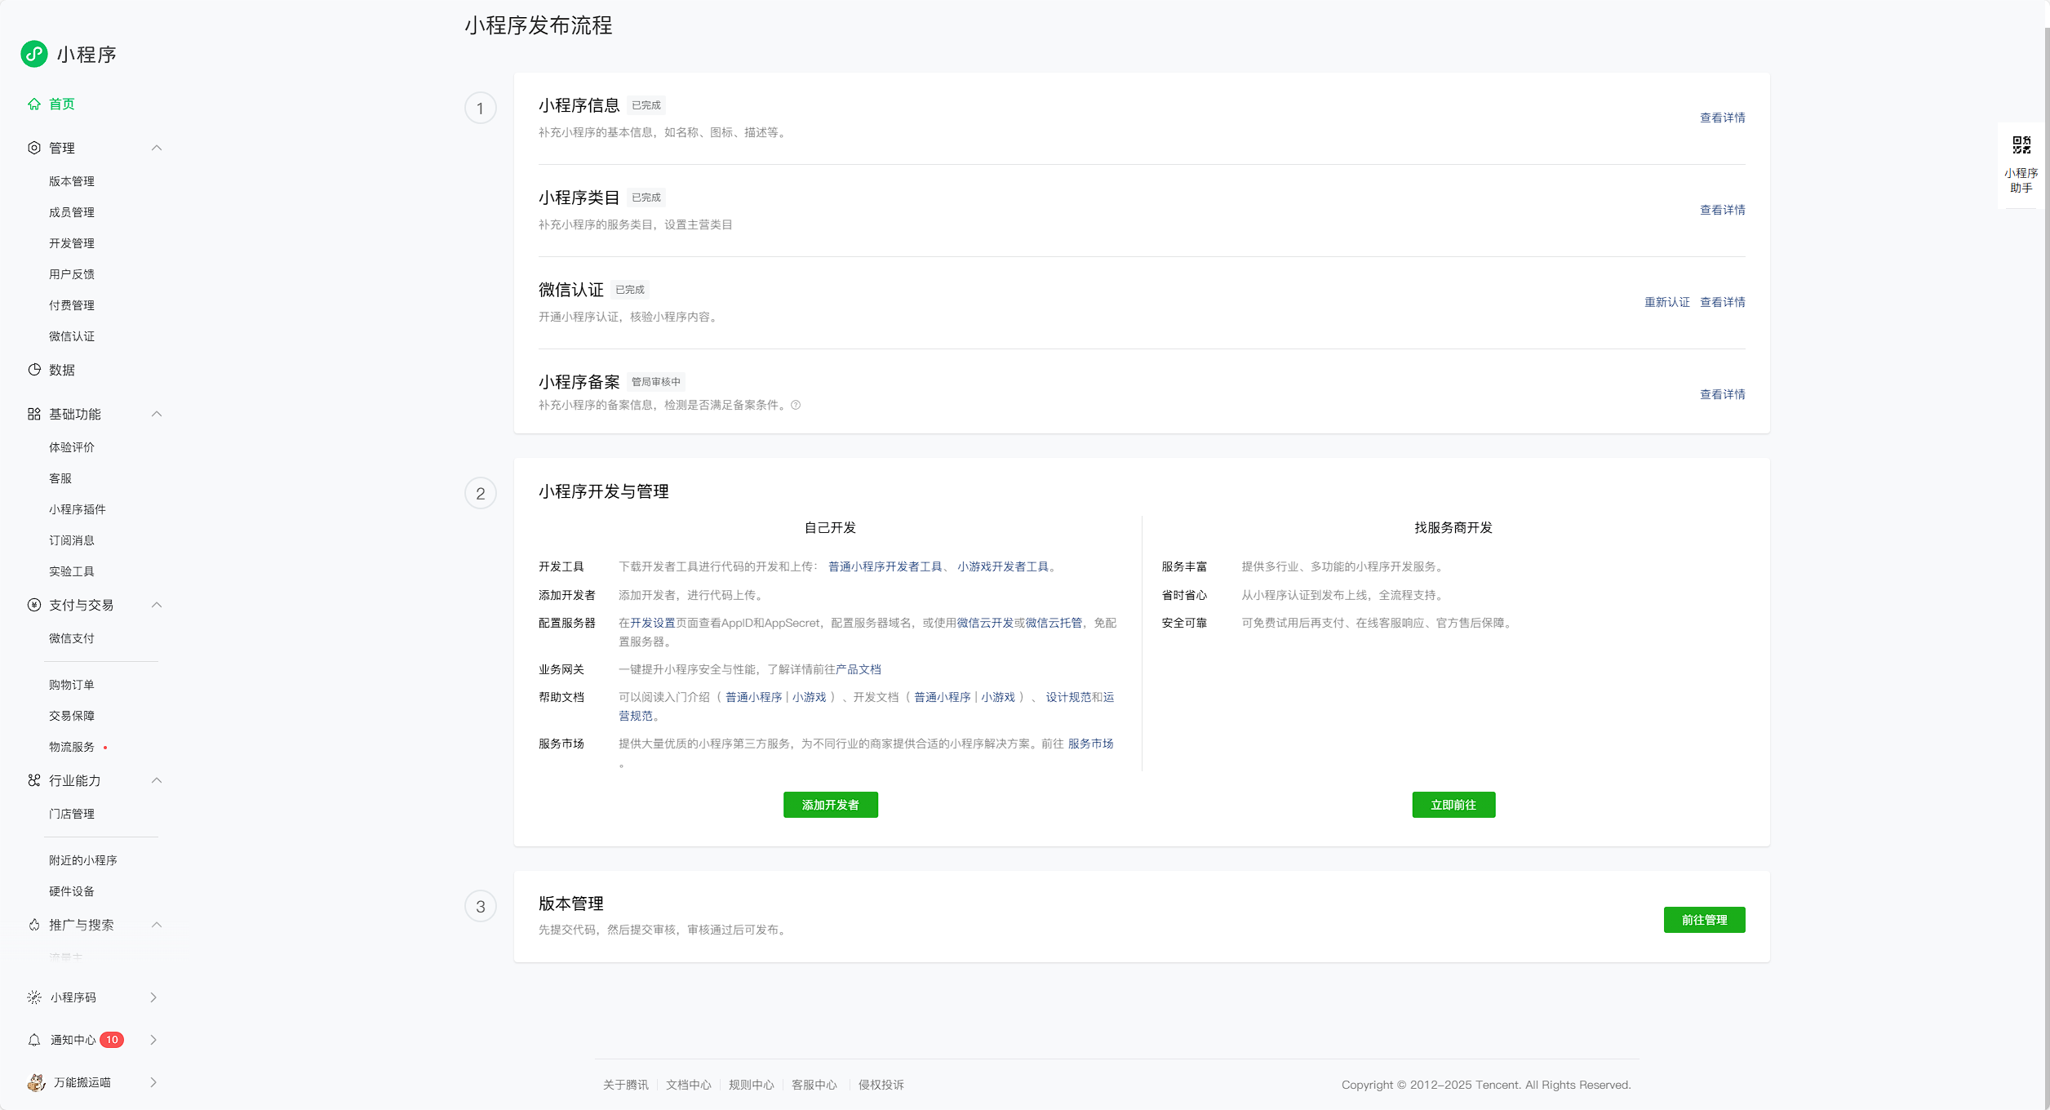Collapse the 行业能力 section chevron

(x=157, y=780)
